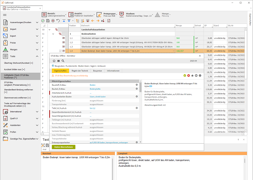Click the Boden value link of Baustoff, Erdbau
253x180 pixels.
[x=93, y=85]
